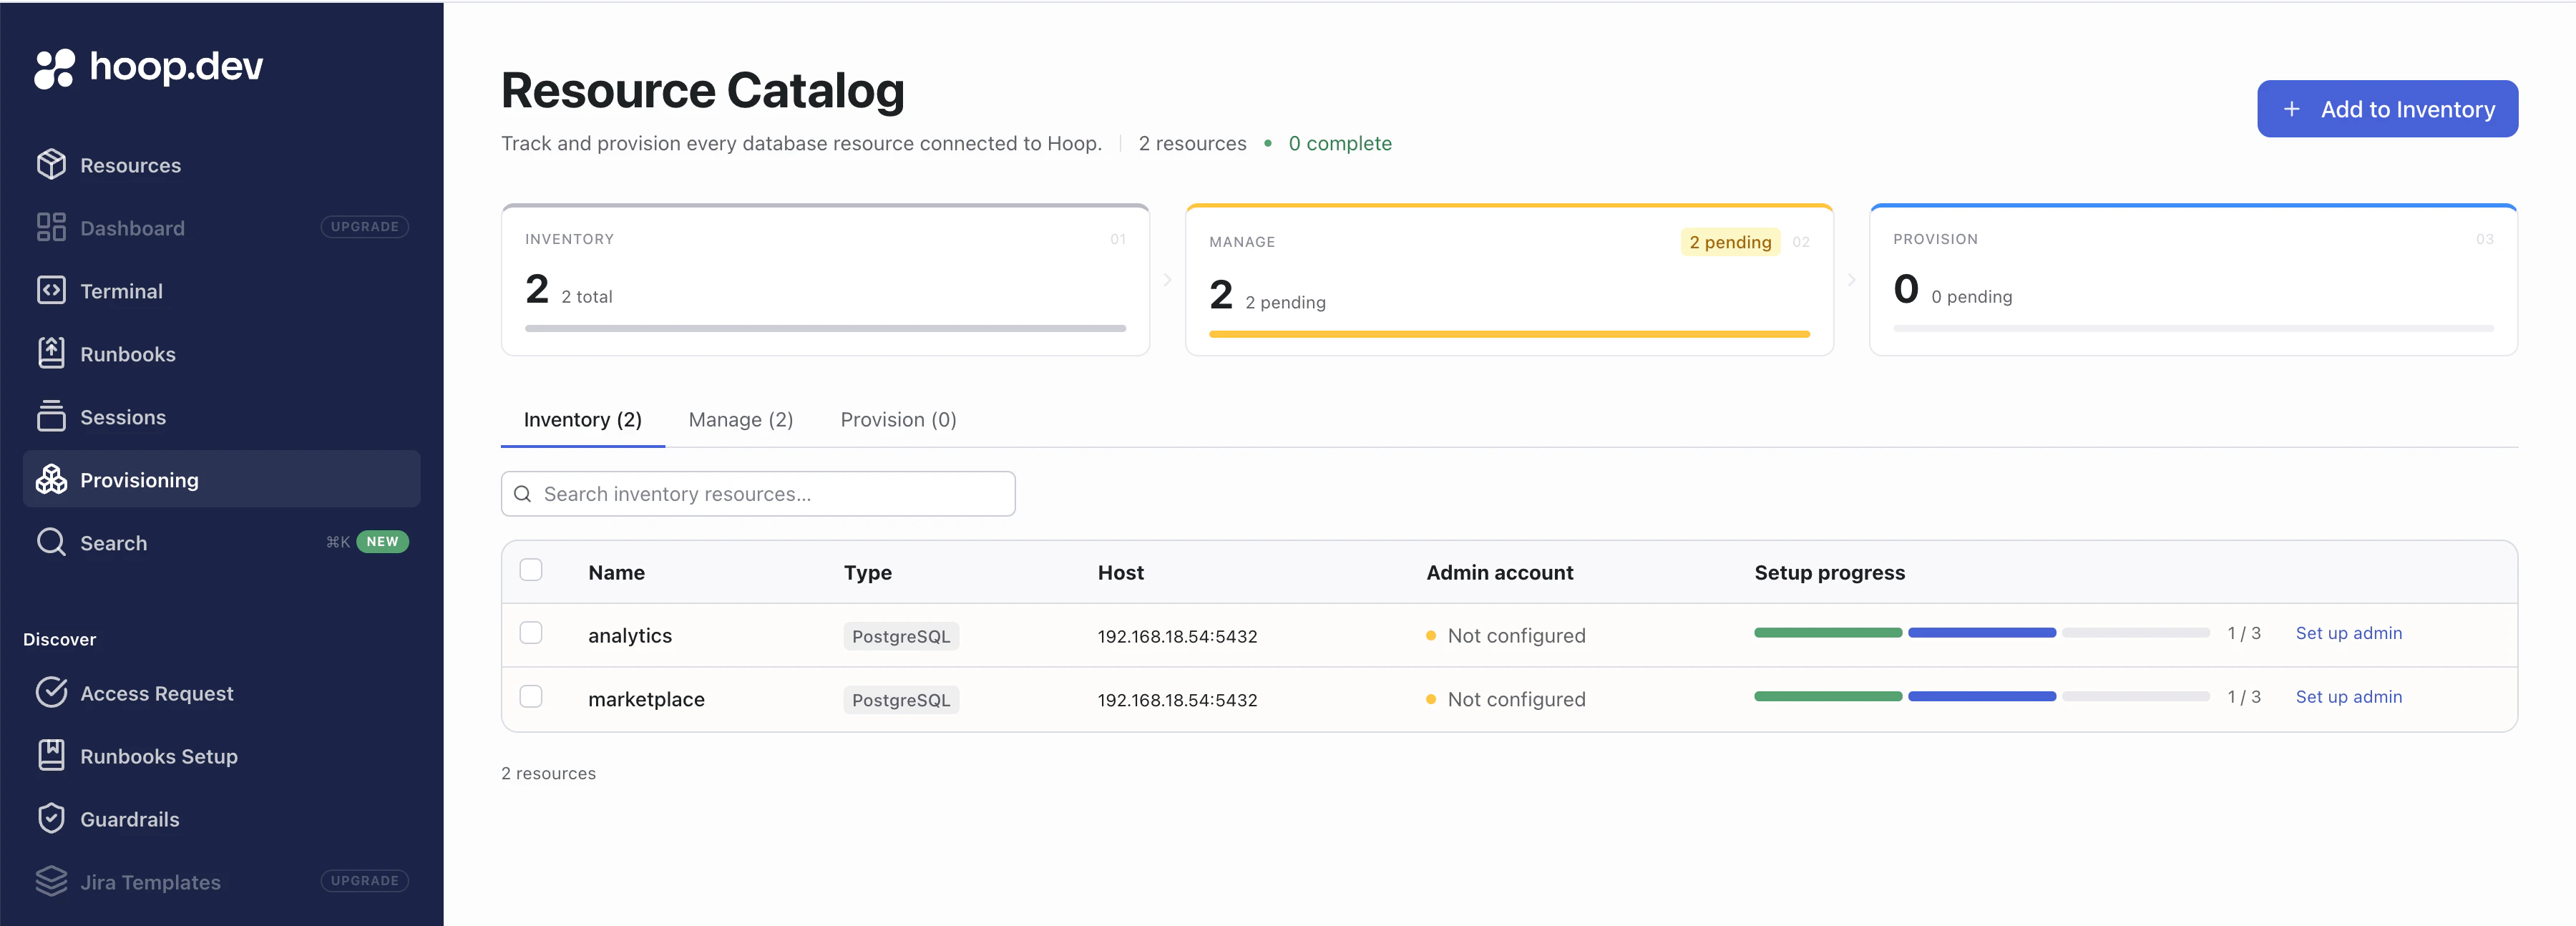The height and width of the screenshot is (926, 2576).
Task: Click the Search magnifier icon in sidebar
Action: point(51,542)
